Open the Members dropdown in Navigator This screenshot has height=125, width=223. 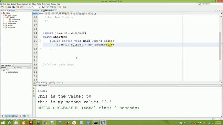[8, 68]
